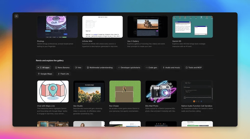Open Veo 3 Gallery preview

coord(147,27)
